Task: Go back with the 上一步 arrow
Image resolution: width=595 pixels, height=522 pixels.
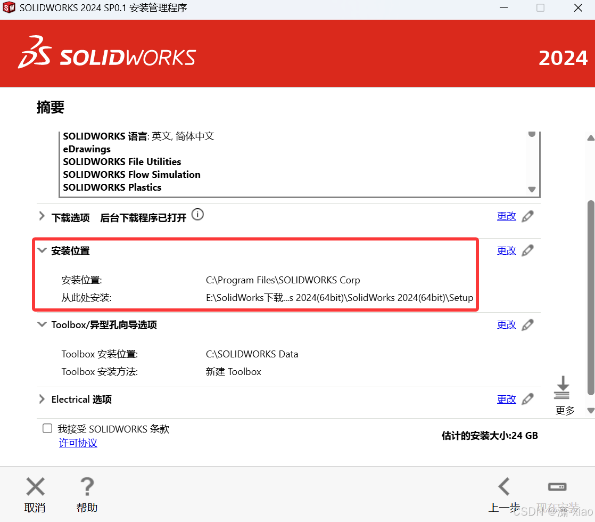Action: (504, 487)
